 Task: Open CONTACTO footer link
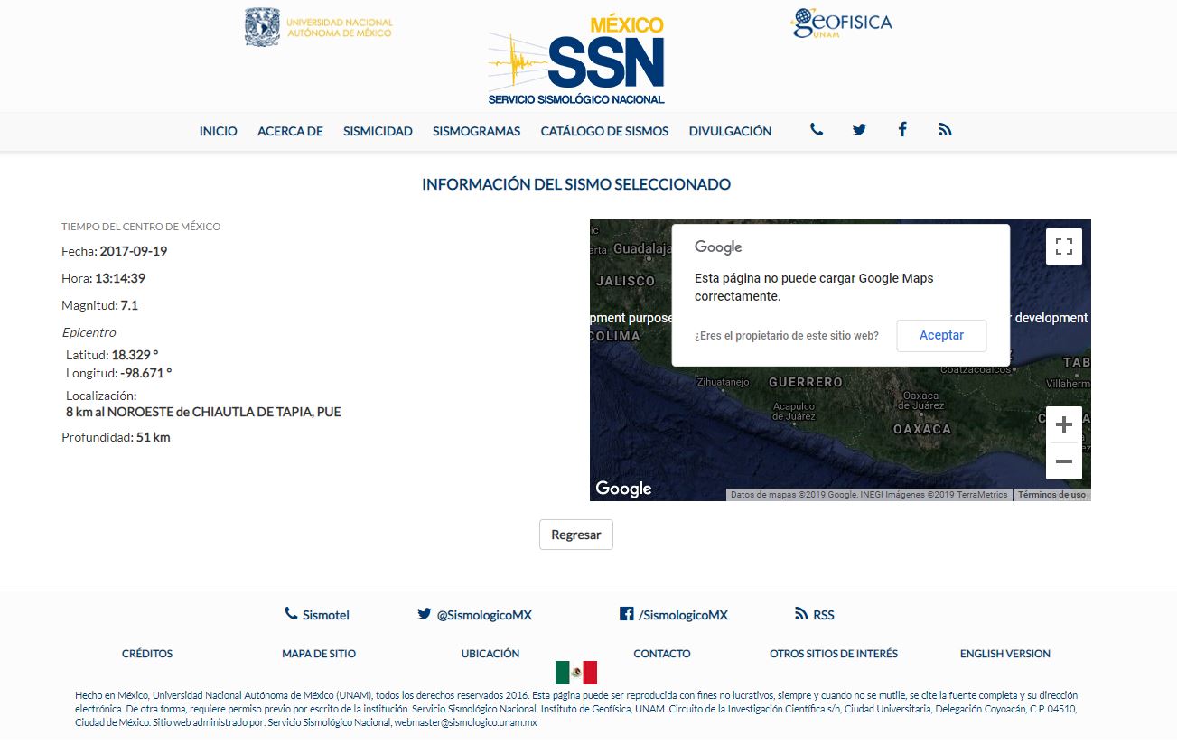coord(662,654)
